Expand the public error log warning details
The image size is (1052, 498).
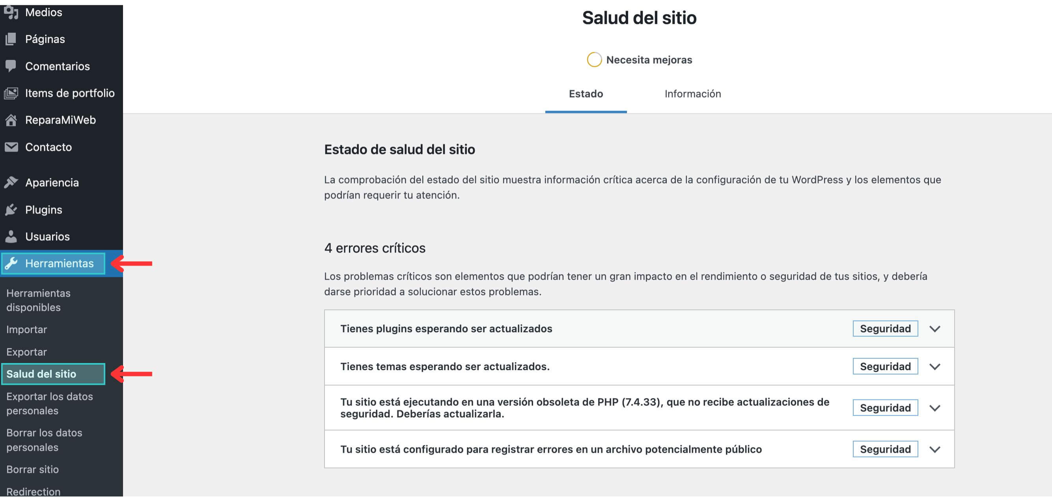(935, 449)
